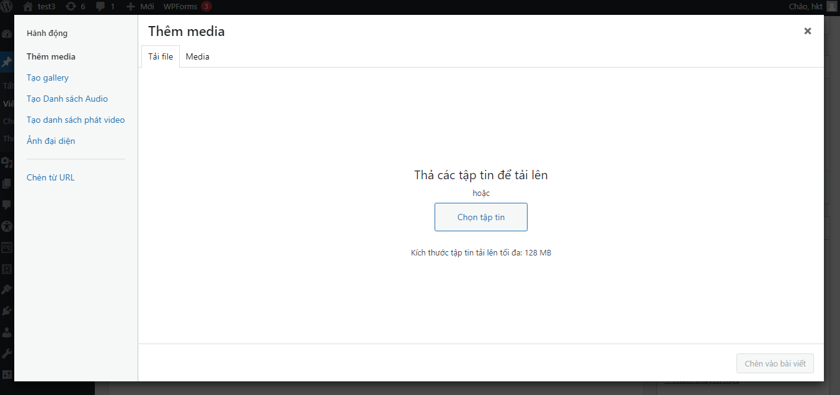
Task: Click the Chọn tập tin button
Action: point(481,217)
